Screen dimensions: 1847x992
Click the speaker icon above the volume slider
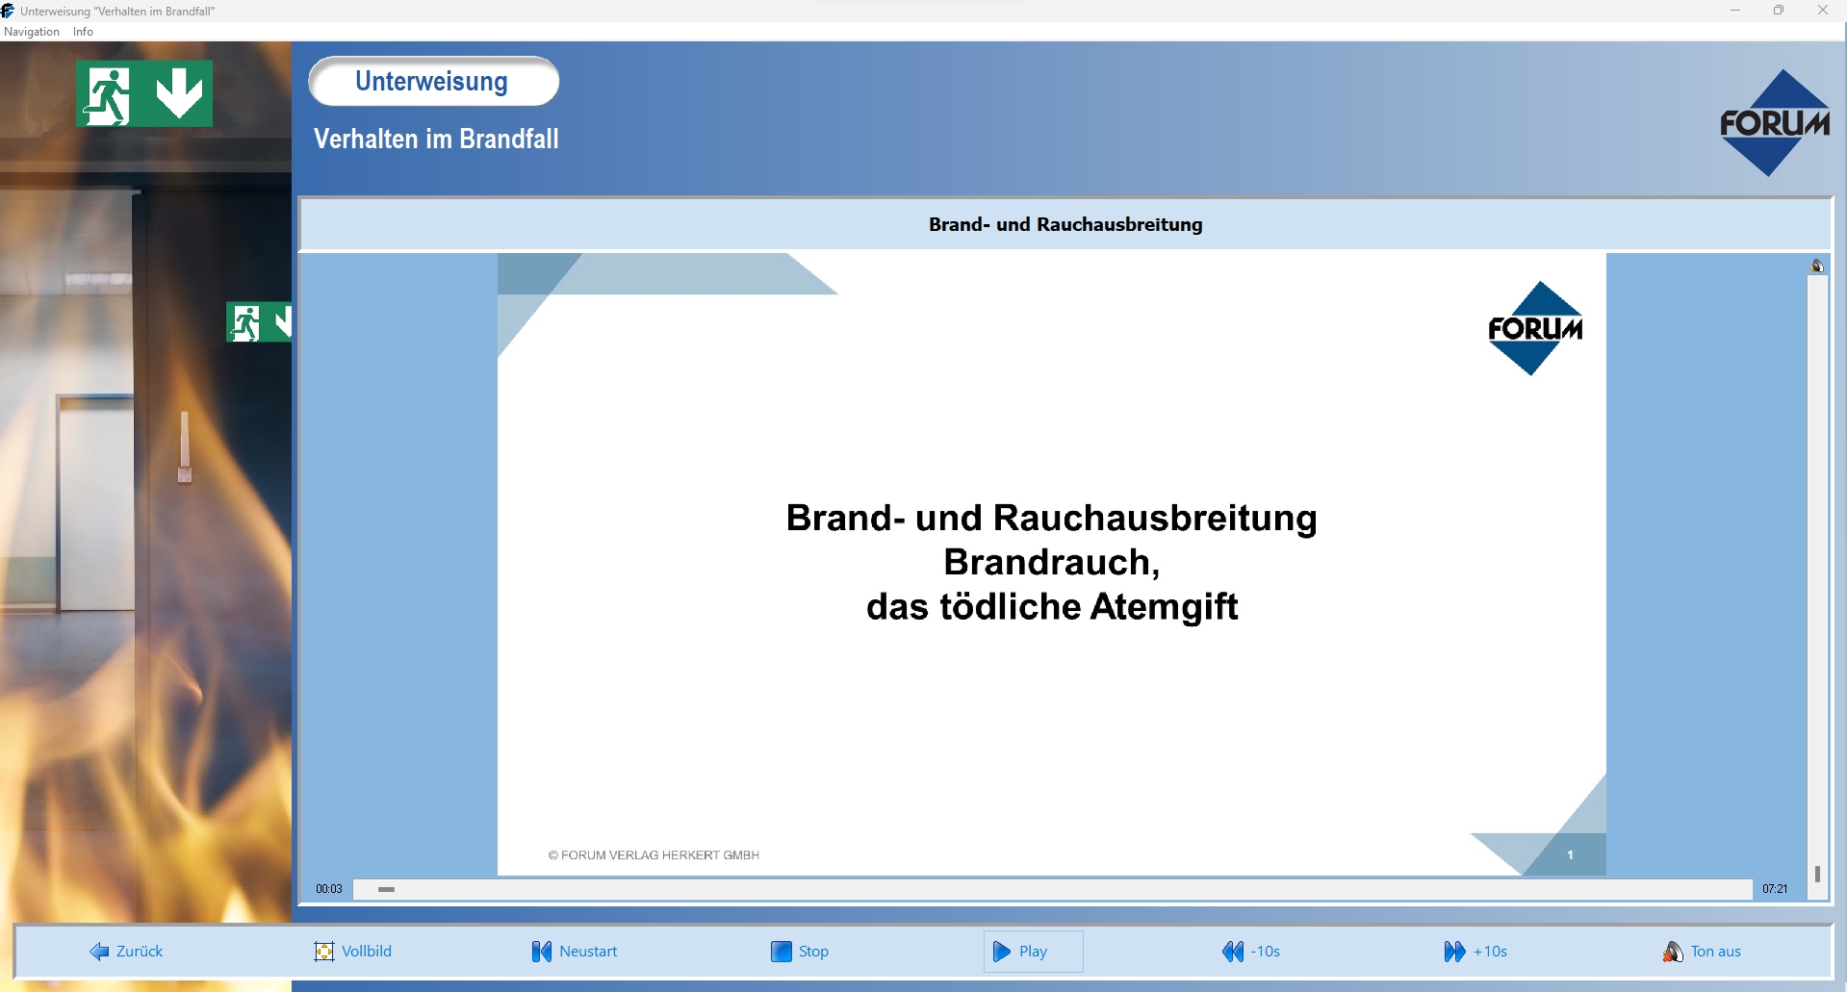(x=1817, y=266)
